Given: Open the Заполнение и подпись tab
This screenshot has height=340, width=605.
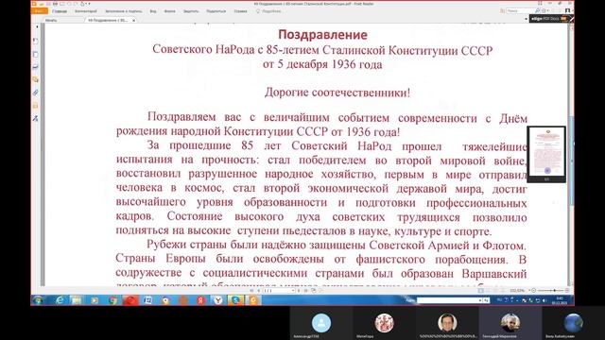Looking at the screenshot, I should tap(124, 11).
